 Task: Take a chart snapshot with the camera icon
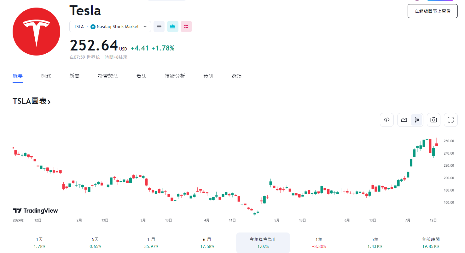coord(433,120)
